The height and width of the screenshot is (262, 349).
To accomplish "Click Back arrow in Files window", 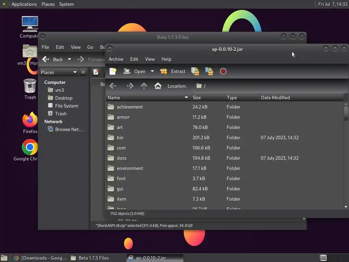I will click(x=46, y=59).
